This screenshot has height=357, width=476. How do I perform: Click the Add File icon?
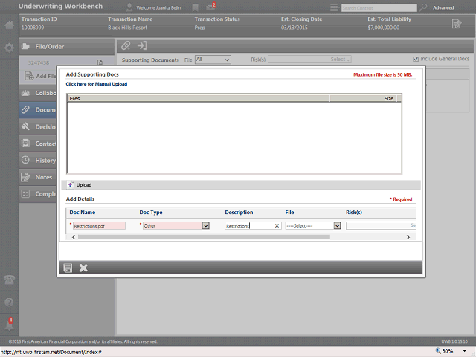coord(29,76)
